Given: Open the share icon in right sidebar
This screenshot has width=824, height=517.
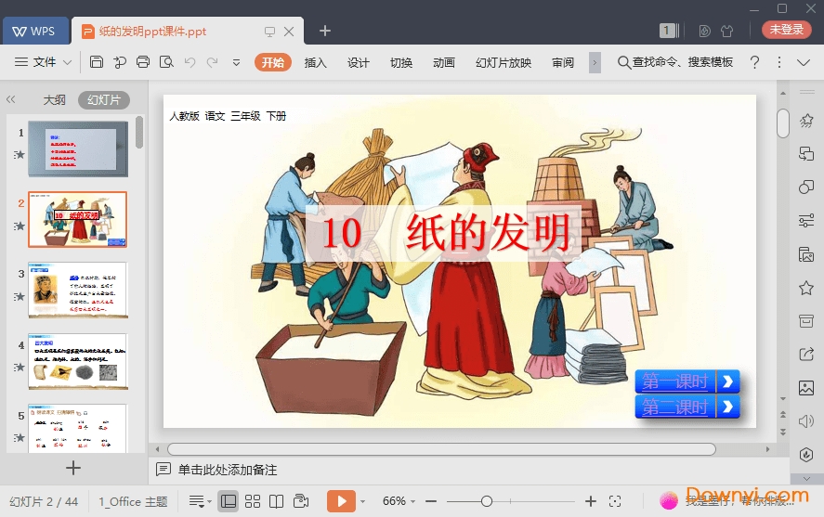Looking at the screenshot, I should [x=806, y=355].
